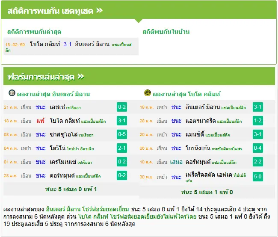278x237 pixels.
Task: Click the 0-4 score badge for โกรนิงเก้น
Action: (x=258, y=148)
